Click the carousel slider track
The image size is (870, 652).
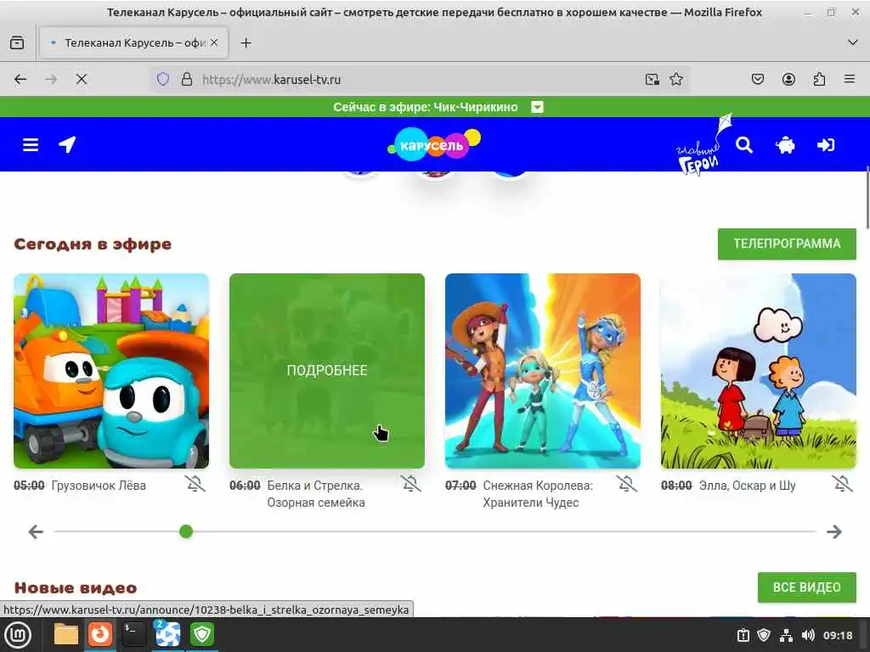click(x=434, y=531)
